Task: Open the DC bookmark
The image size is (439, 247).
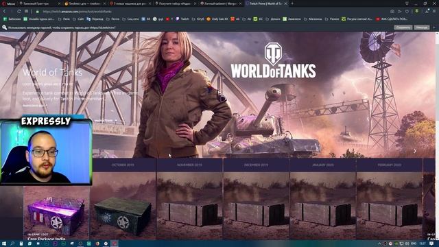Action: pos(258,19)
